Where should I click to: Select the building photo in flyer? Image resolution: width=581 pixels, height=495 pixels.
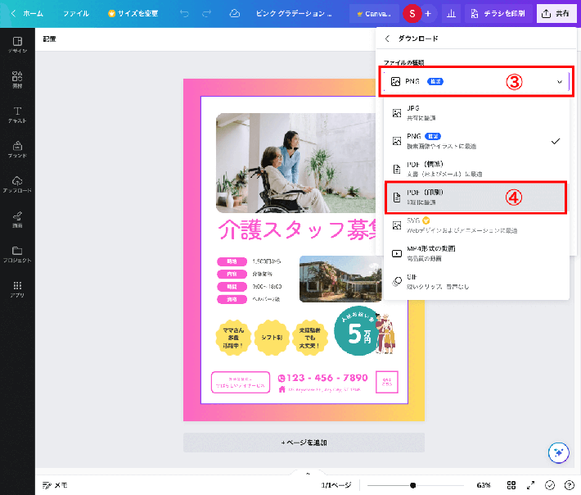(x=340, y=279)
